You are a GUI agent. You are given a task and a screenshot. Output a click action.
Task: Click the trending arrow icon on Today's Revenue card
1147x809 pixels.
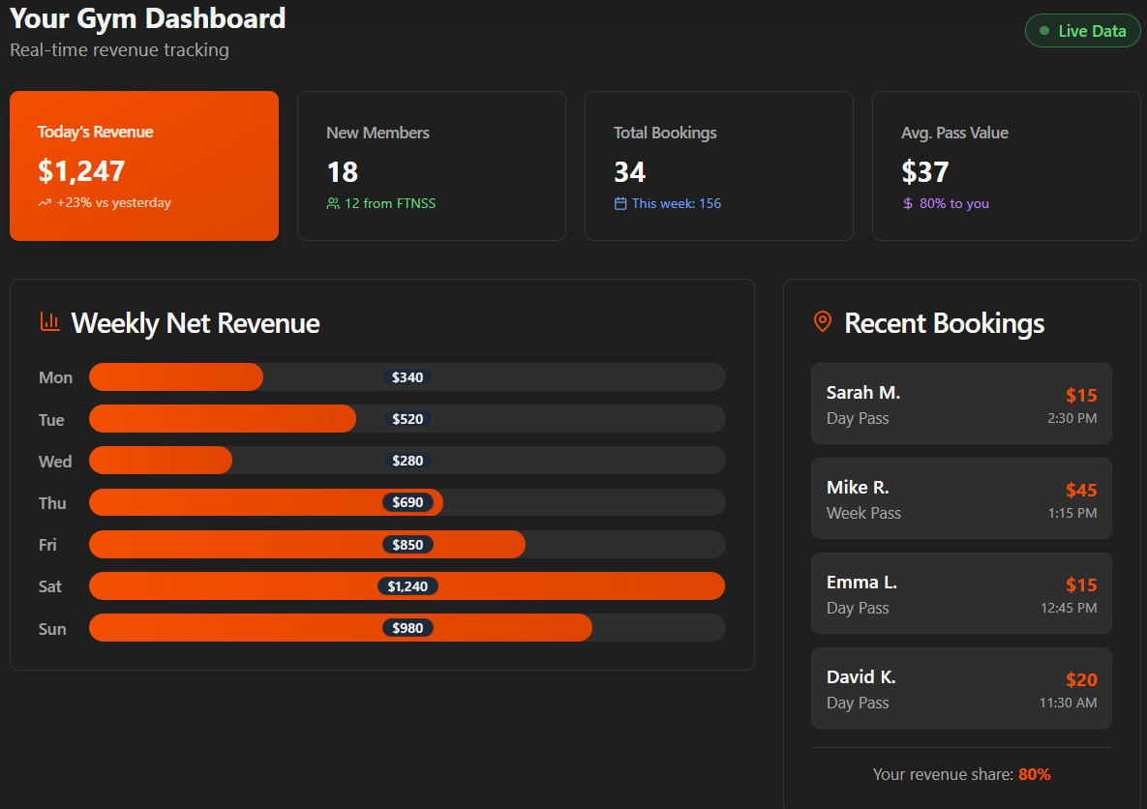pyautogui.click(x=46, y=202)
